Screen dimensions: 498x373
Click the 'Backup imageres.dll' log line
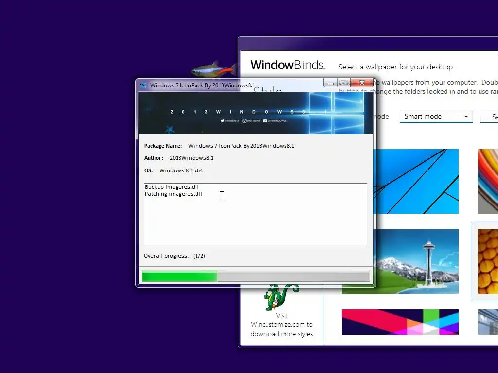point(172,187)
